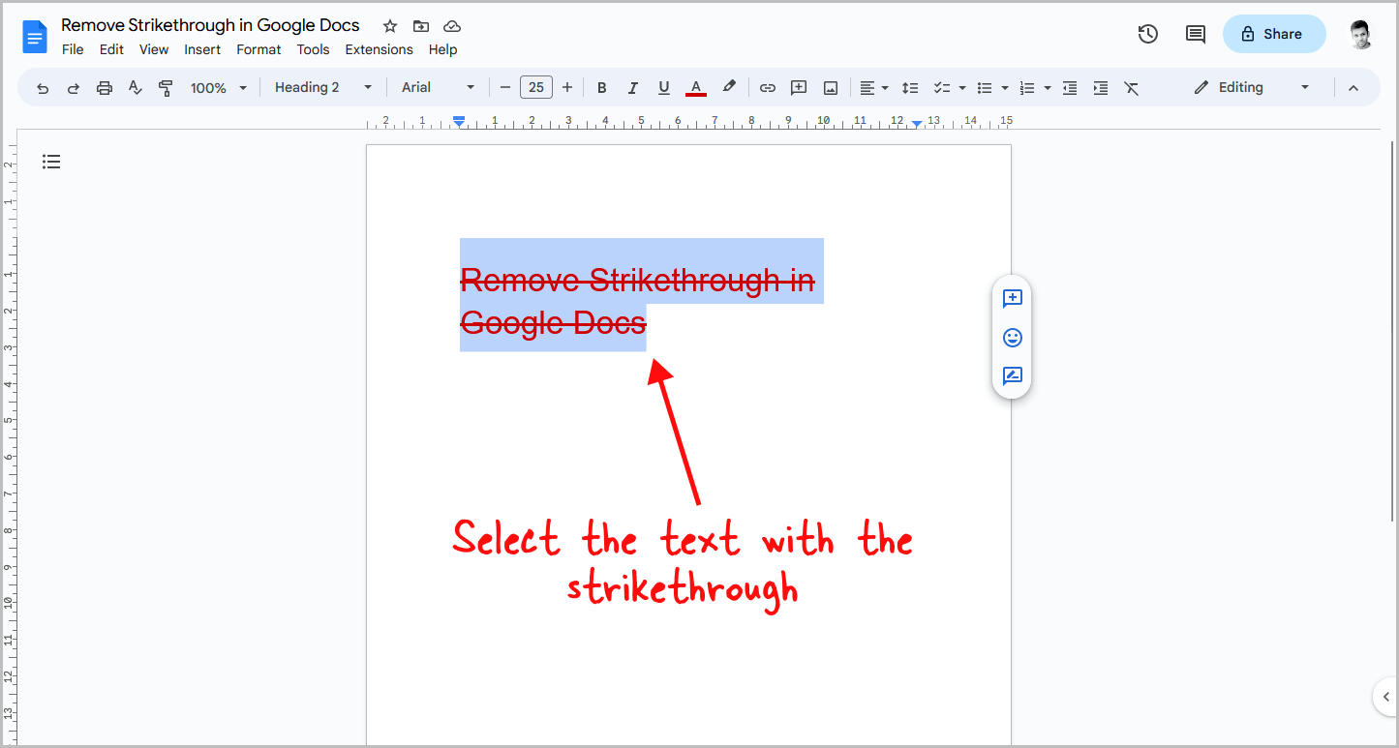Suggest an edit on the document

click(1012, 376)
